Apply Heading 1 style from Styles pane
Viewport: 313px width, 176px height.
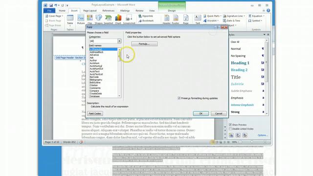[x=240, y=63]
